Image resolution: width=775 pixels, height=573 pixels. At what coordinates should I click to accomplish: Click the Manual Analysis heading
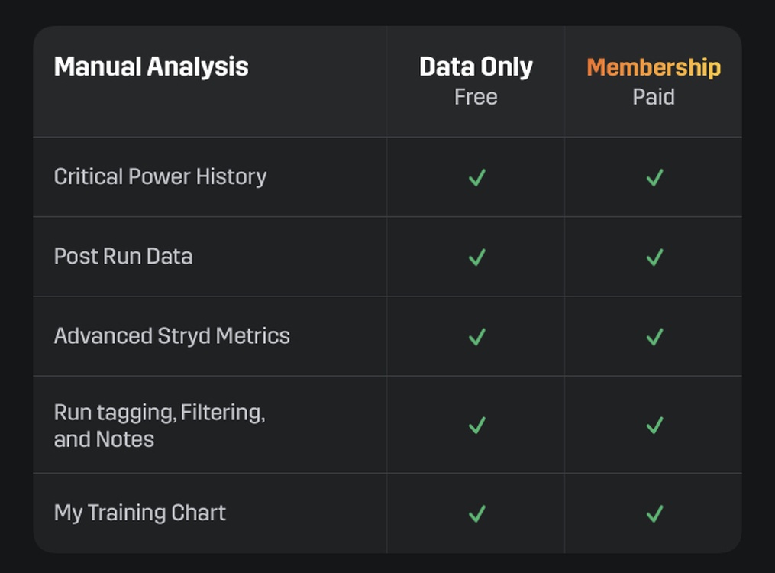tap(151, 66)
